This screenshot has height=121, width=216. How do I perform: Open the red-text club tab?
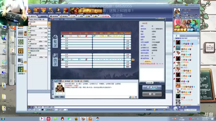[105, 16]
